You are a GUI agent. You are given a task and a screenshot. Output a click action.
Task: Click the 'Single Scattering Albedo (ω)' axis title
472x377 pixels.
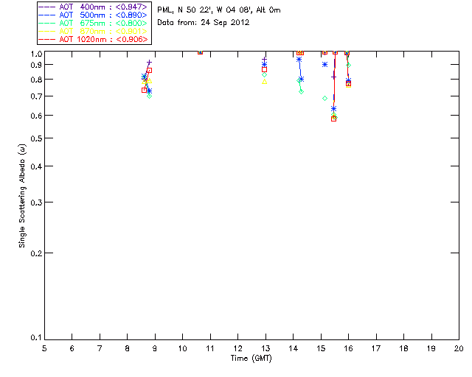click(x=22, y=195)
